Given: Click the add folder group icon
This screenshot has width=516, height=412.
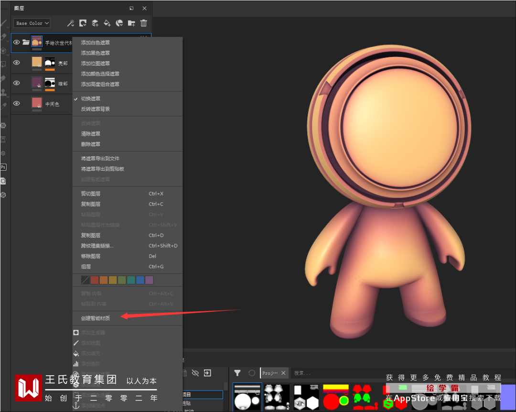Looking at the screenshot, I should point(131,23).
